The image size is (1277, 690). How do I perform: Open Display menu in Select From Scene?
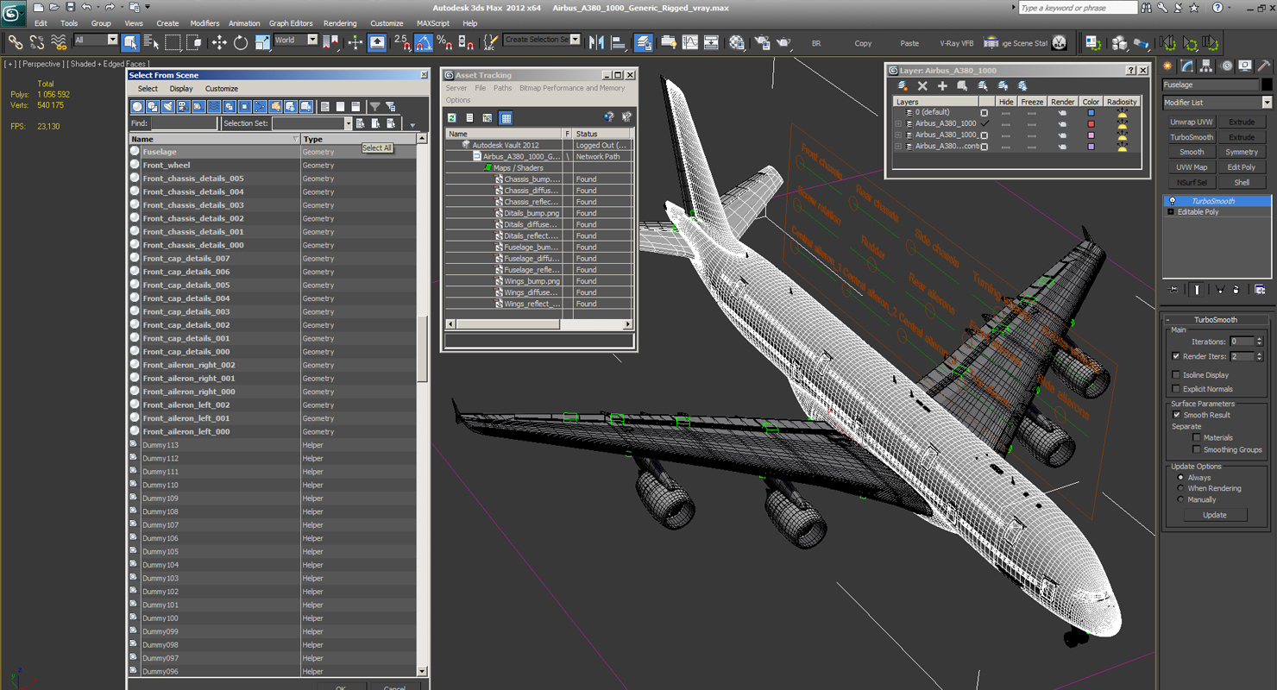[x=181, y=89]
